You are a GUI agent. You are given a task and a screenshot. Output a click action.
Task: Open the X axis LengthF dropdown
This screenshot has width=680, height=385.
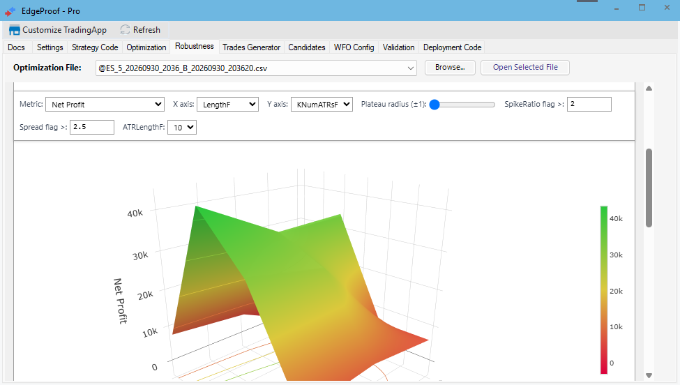tap(227, 105)
